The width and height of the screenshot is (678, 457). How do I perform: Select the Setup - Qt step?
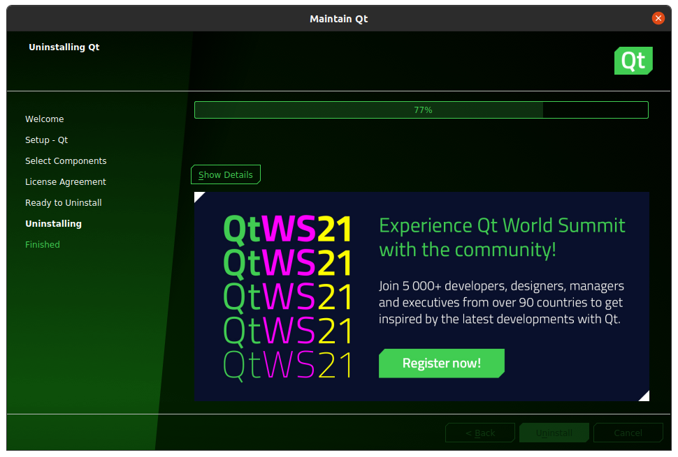46,140
